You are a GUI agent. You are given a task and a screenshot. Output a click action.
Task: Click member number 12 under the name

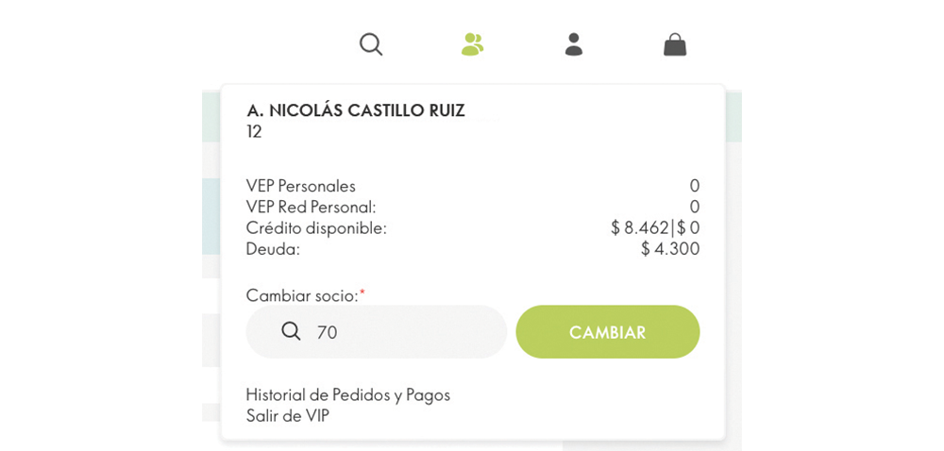click(254, 131)
